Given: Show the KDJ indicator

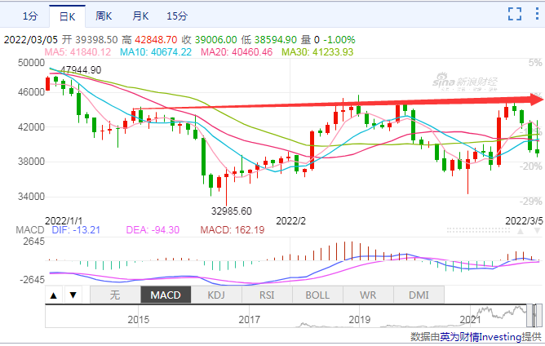Looking at the screenshot, I should tap(215, 295).
